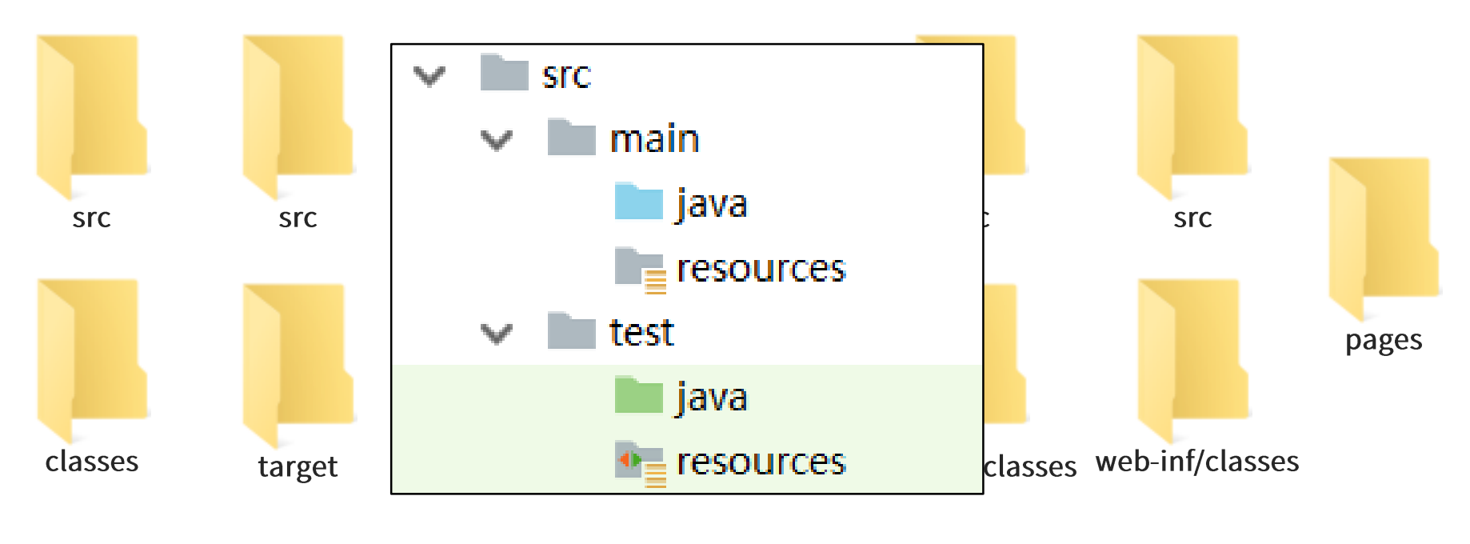The height and width of the screenshot is (544, 1470).
Task: Open the leftmost src folder icon
Action: click(x=91, y=114)
